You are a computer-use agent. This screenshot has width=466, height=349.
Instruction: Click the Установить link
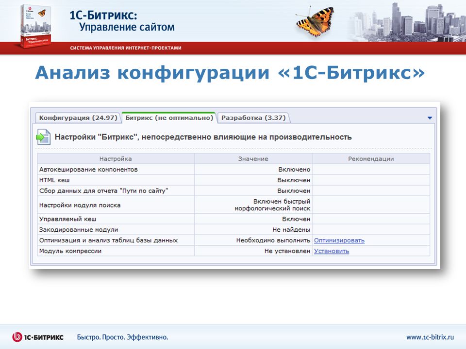(332, 251)
